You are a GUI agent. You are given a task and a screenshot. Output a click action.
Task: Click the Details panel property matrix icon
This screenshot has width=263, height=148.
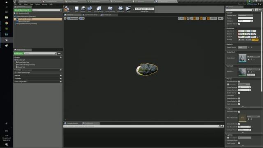256,10
